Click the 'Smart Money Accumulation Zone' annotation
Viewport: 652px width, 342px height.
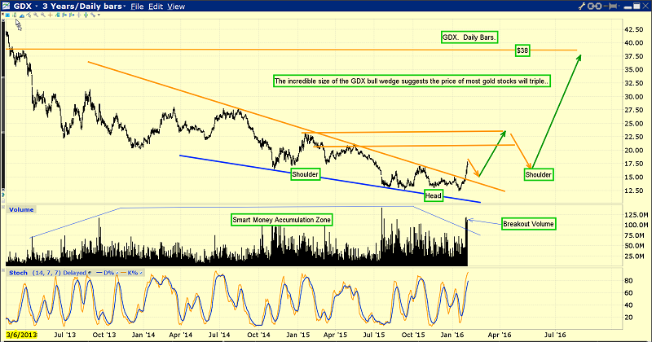point(281,220)
